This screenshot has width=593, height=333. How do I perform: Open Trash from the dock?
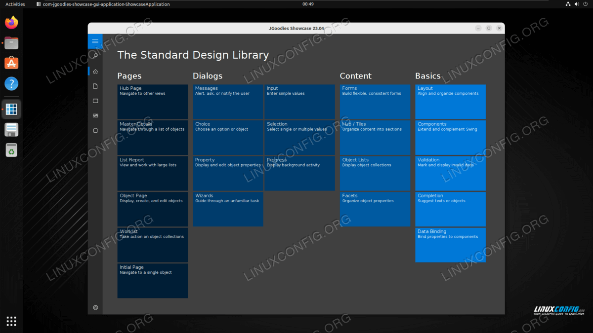click(x=11, y=150)
